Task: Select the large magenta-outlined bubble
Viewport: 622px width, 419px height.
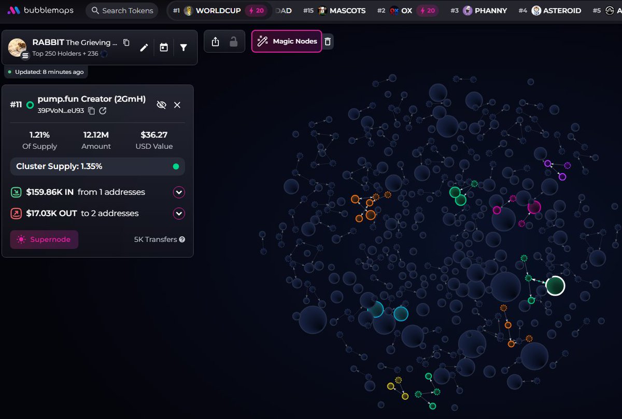Action: tap(534, 207)
